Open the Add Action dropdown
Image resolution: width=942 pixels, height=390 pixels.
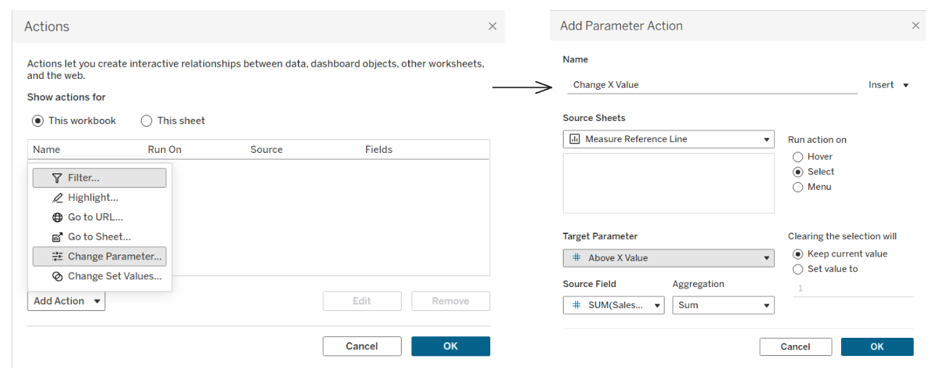[x=66, y=302]
